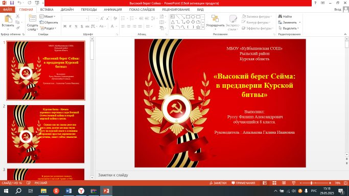Open the Yandex Browser taskbar icon
Screen dimensions: 349x196
pos(81,191)
